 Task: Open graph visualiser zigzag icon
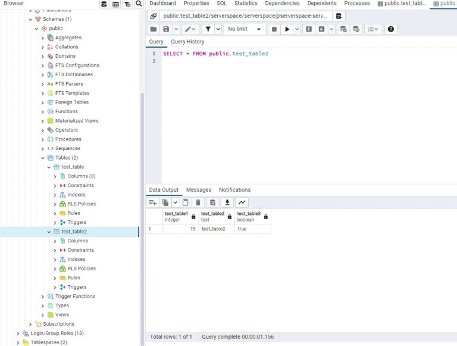tap(242, 202)
